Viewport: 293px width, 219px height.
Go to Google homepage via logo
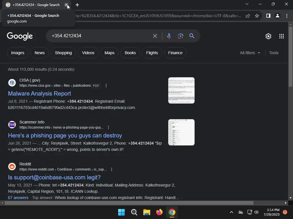coord(20,36)
